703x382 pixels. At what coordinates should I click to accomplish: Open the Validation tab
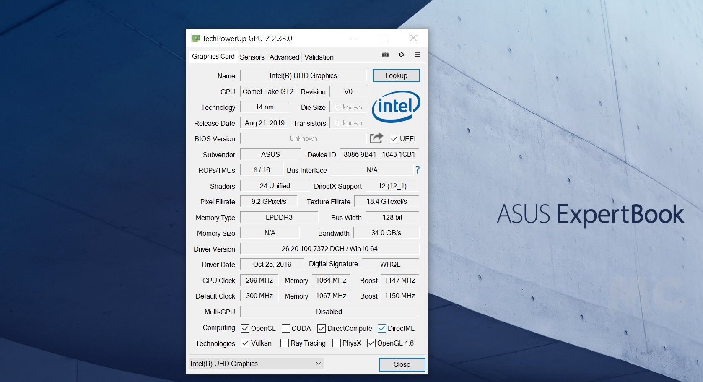(319, 57)
